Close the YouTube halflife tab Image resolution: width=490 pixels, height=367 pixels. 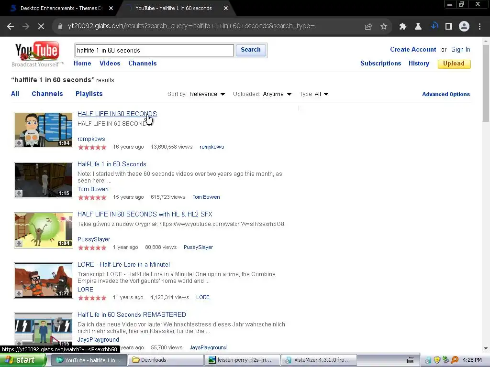[x=226, y=8]
